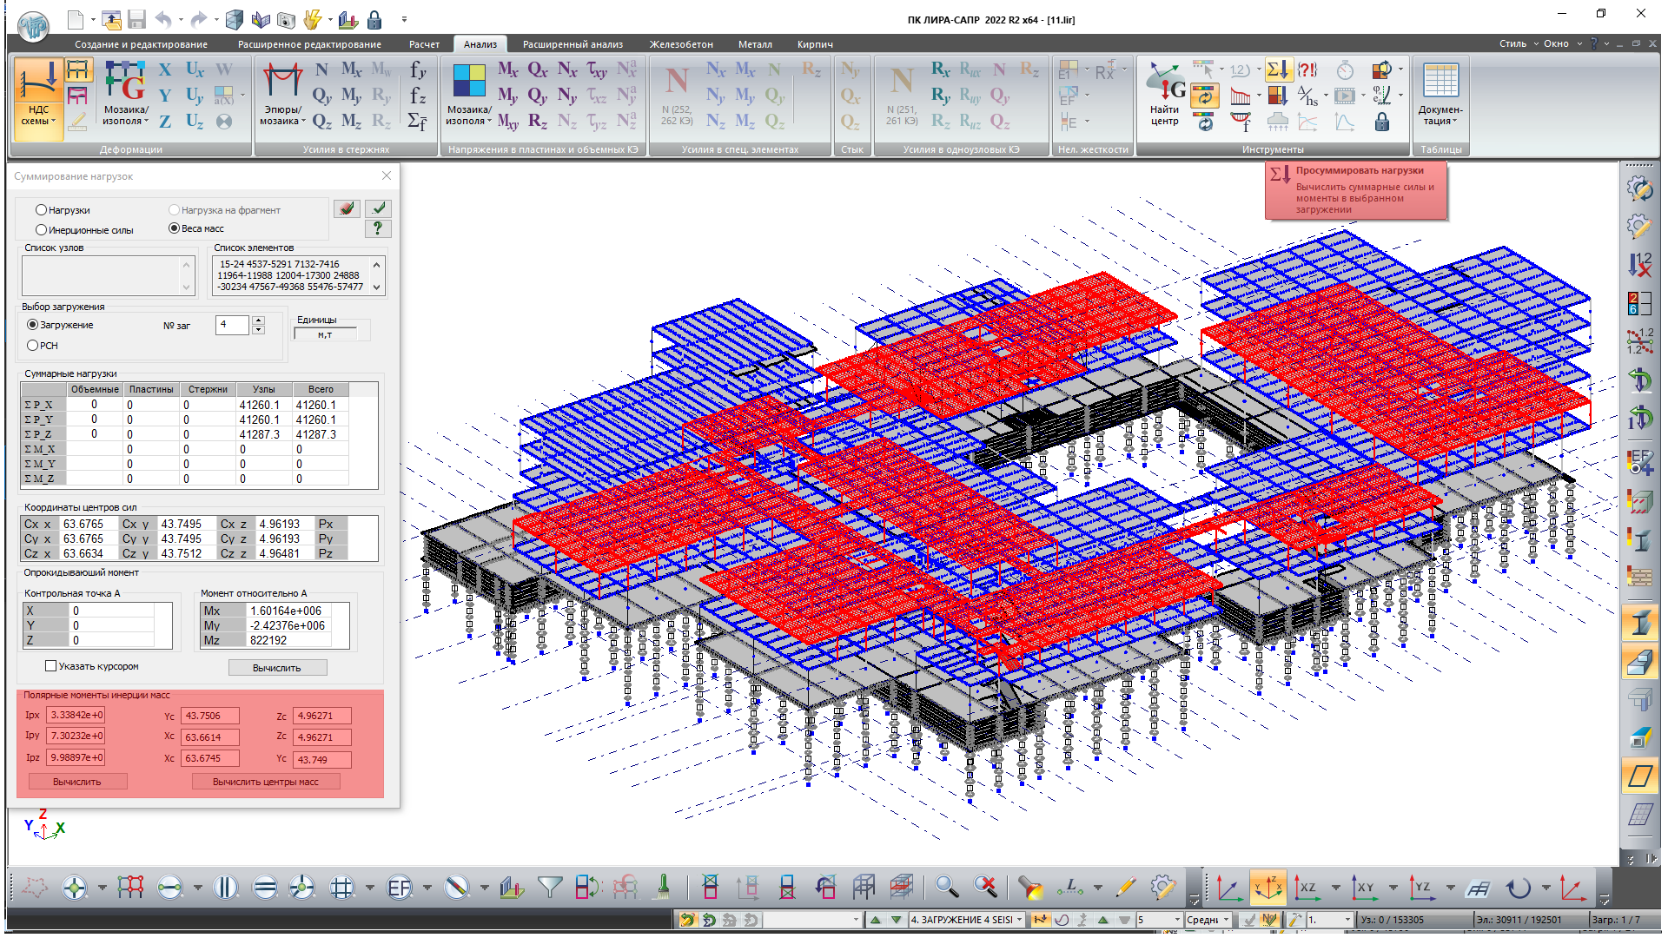
Task: Increase the № заг load number stepper
Action: click(x=258, y=320)
